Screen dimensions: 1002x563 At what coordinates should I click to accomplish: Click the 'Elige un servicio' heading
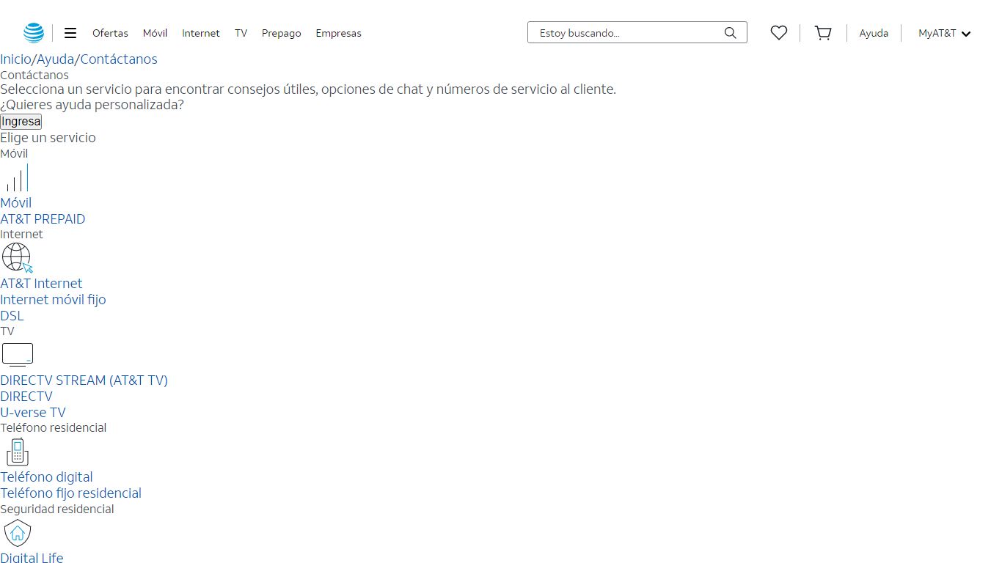coord(48,138)
